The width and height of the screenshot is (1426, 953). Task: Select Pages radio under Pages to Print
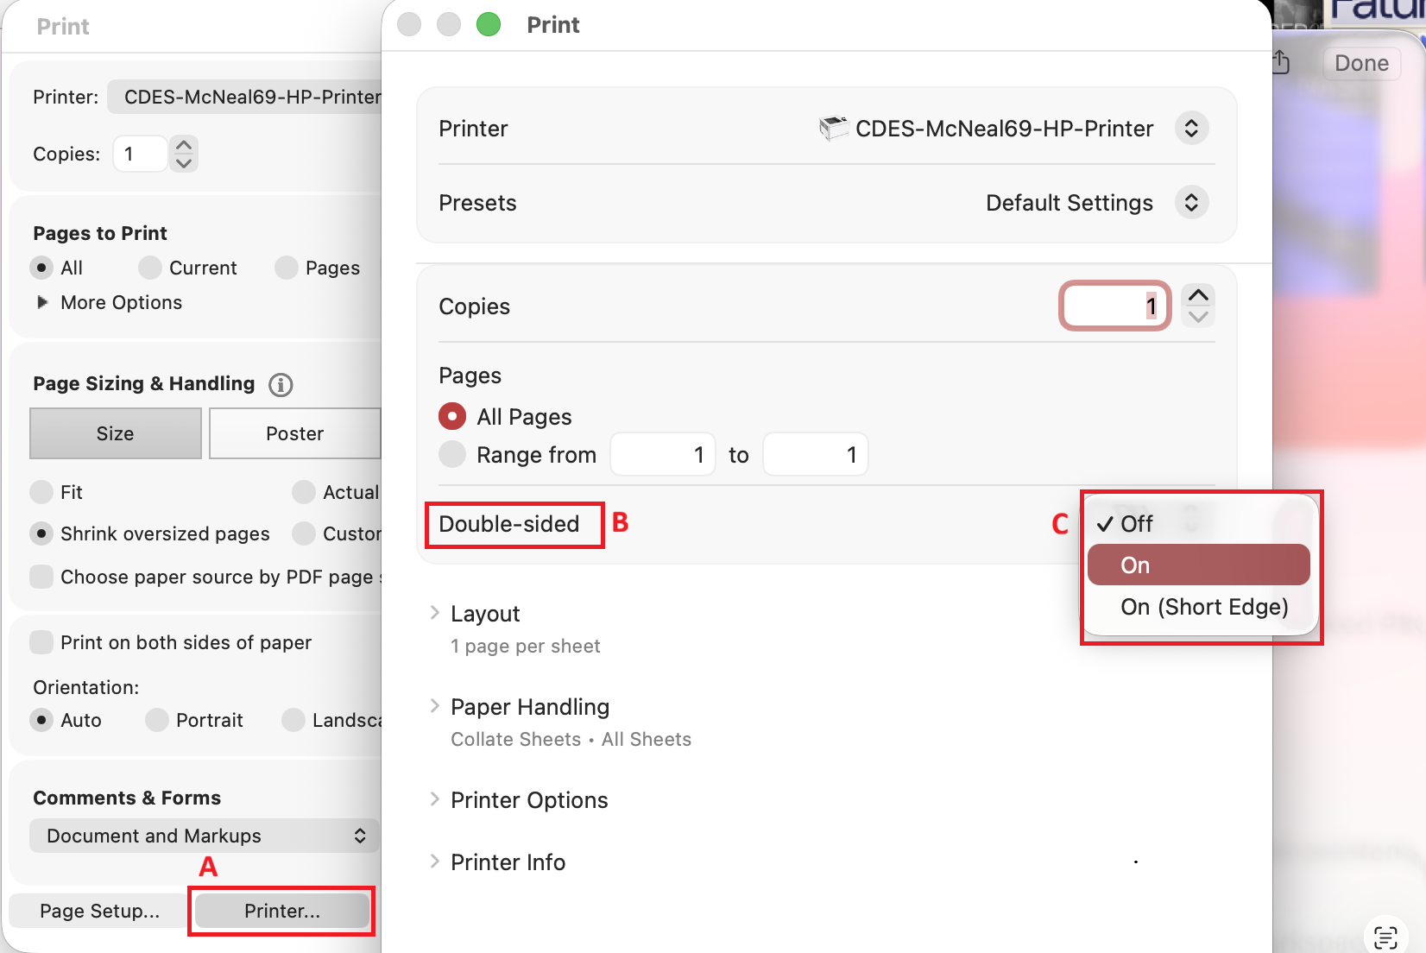pos(287,268)
